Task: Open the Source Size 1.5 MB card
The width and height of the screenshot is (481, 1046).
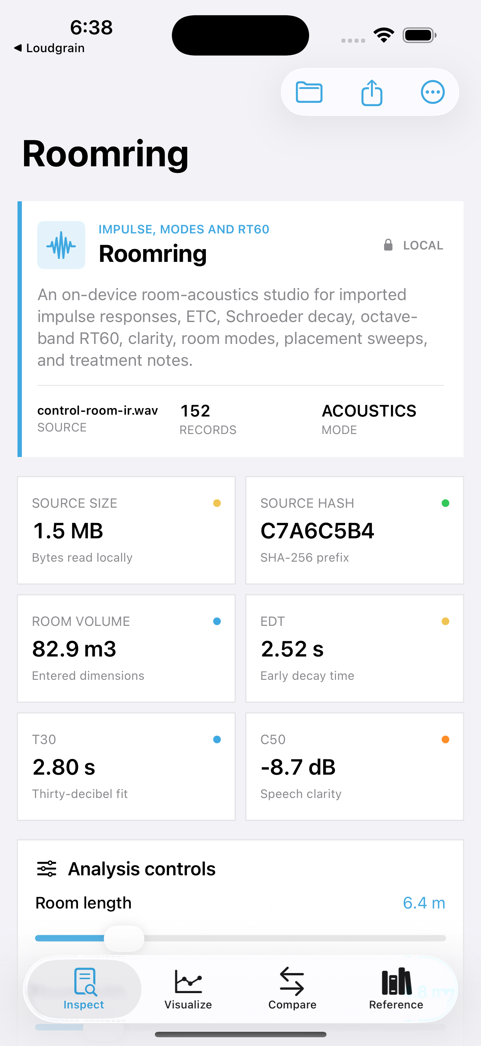Action: tap(126, 530)
